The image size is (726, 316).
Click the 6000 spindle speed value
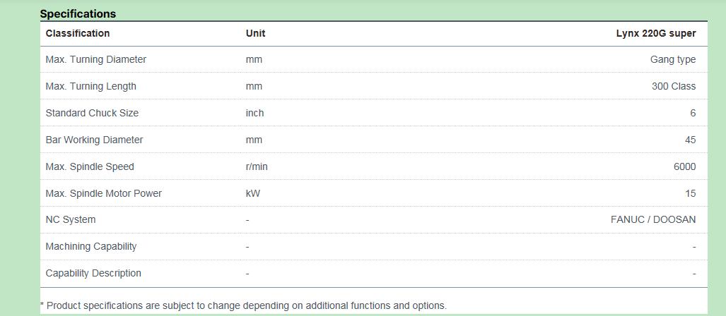(685, 166)
